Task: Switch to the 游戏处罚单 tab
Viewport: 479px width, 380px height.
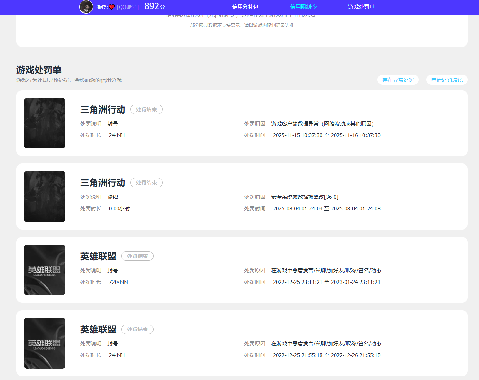Action: click(361, 6)
